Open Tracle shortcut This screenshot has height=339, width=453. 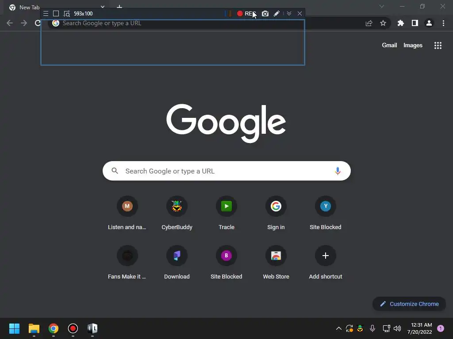[226, 213]
